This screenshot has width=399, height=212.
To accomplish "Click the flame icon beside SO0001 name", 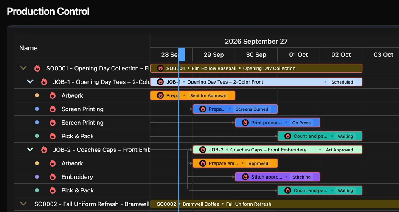I will pos(37,68).
